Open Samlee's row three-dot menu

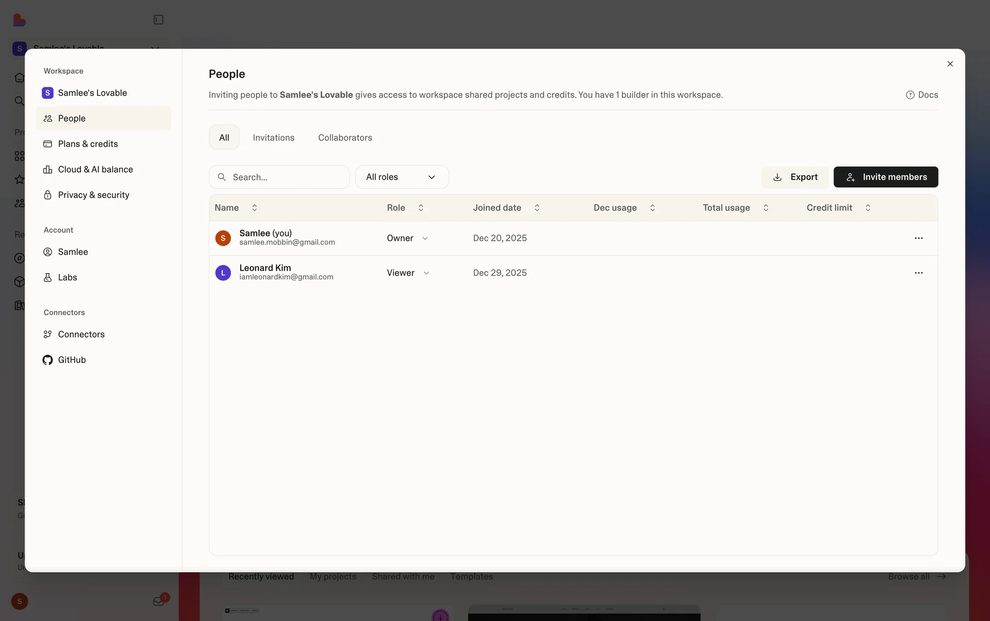click(x=918, y=238)
